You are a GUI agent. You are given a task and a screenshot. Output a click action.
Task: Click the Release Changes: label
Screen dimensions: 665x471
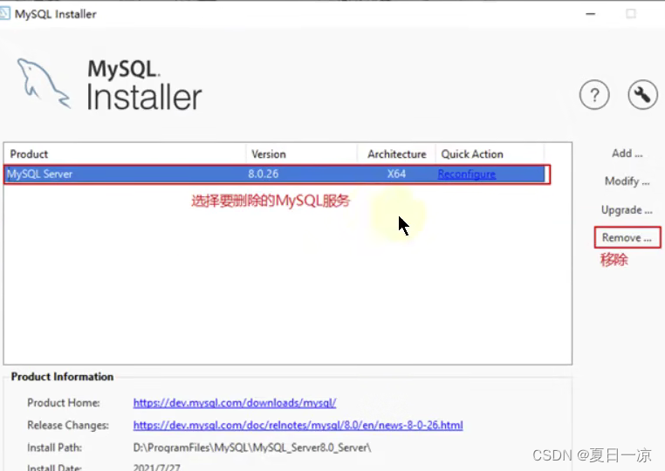[x=68, y=426]
